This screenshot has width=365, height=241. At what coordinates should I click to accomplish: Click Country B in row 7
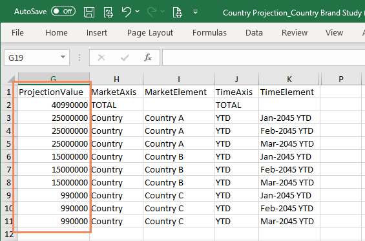coord(178,170)
